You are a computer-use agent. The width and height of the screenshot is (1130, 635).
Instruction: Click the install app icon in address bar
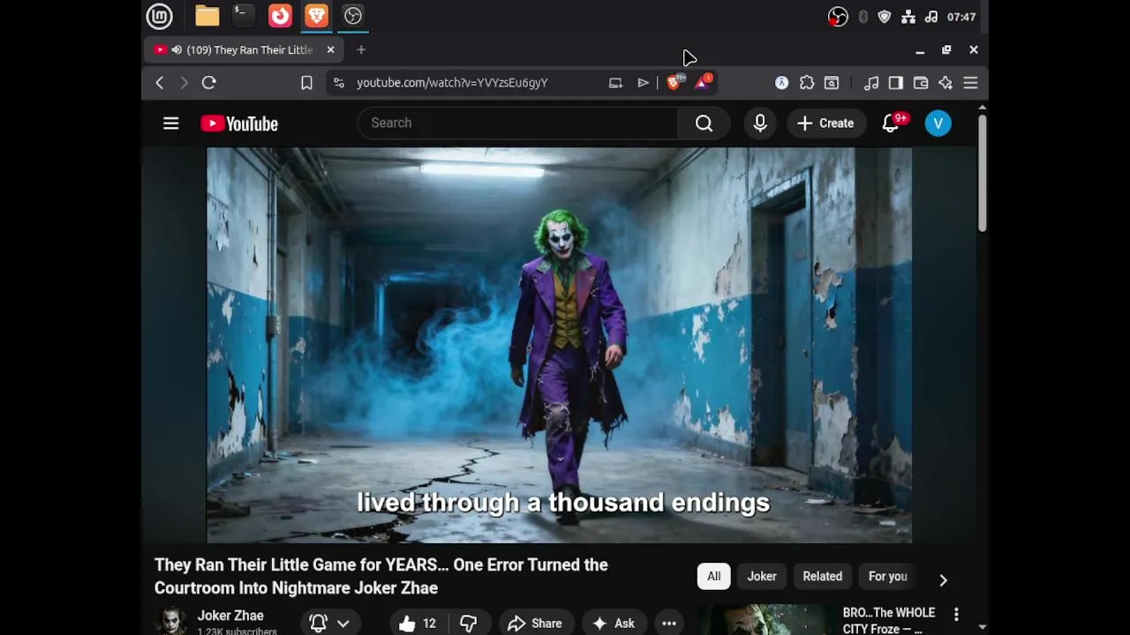click(x=615, y=83)
